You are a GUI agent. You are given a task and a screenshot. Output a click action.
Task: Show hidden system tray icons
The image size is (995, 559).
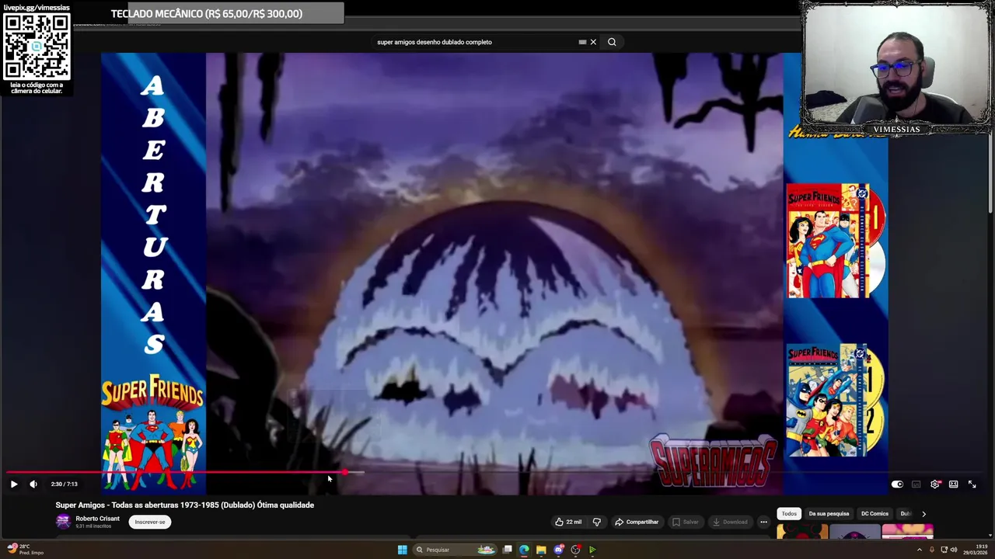(920, 550)
